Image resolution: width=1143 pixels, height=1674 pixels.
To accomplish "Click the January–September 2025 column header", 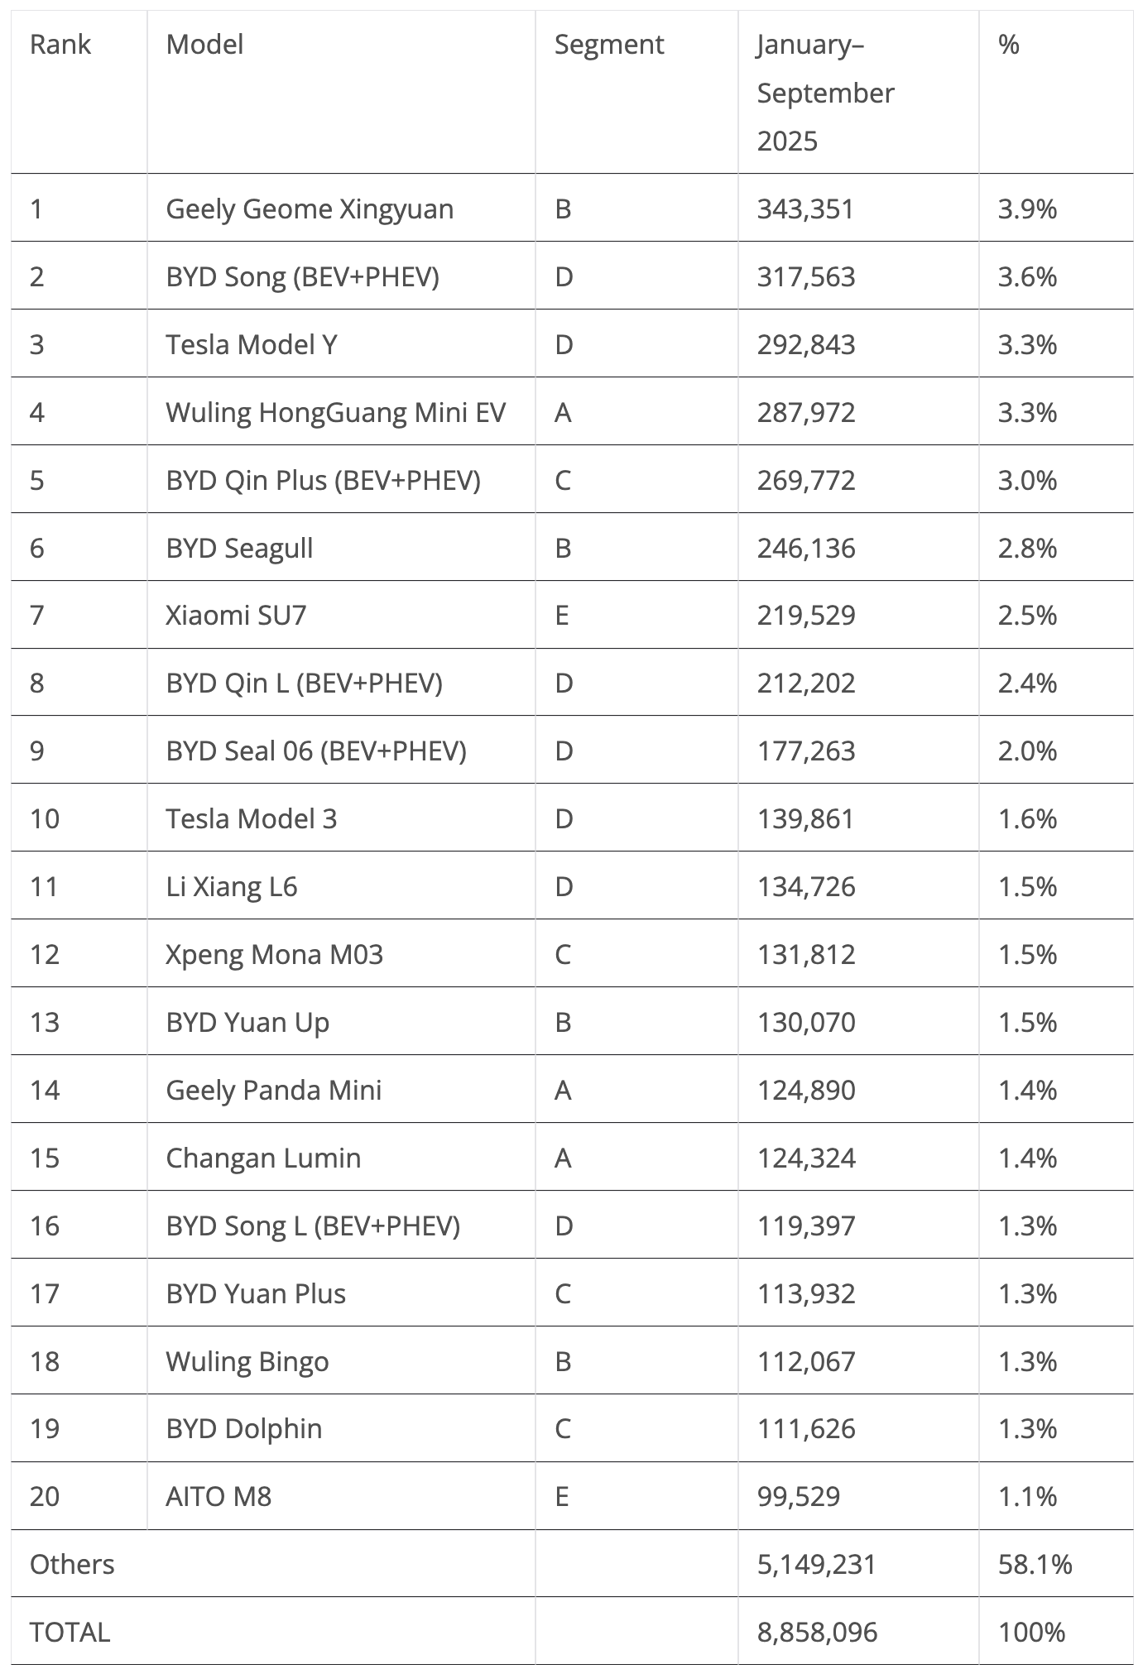I will (824, 93).
